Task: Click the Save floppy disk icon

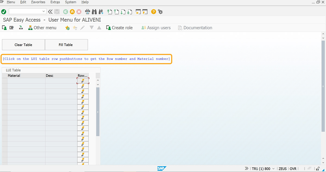Action: 57,12
